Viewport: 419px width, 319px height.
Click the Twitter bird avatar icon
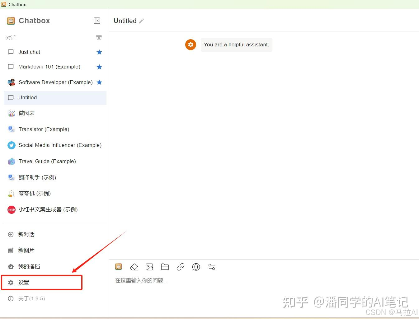(x=11, y=145)
